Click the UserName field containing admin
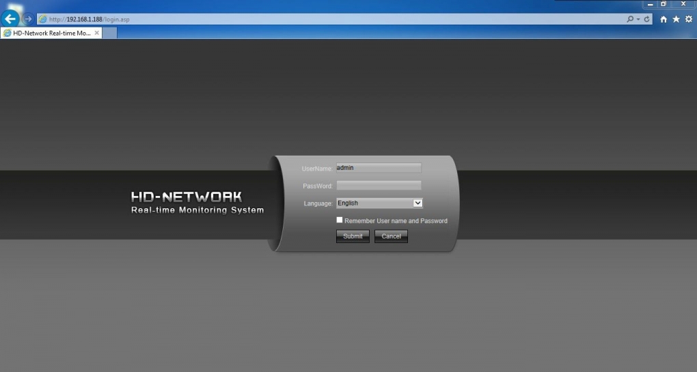 click(x=379, y=168)
